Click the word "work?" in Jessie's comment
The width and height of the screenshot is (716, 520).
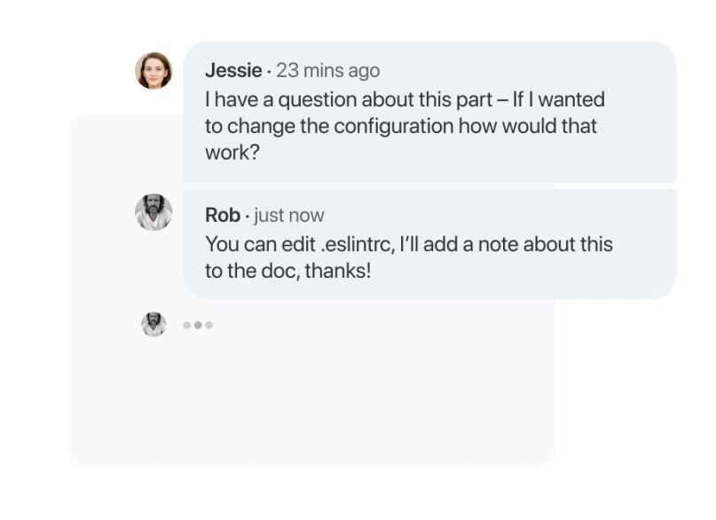(x=232, y=153)
